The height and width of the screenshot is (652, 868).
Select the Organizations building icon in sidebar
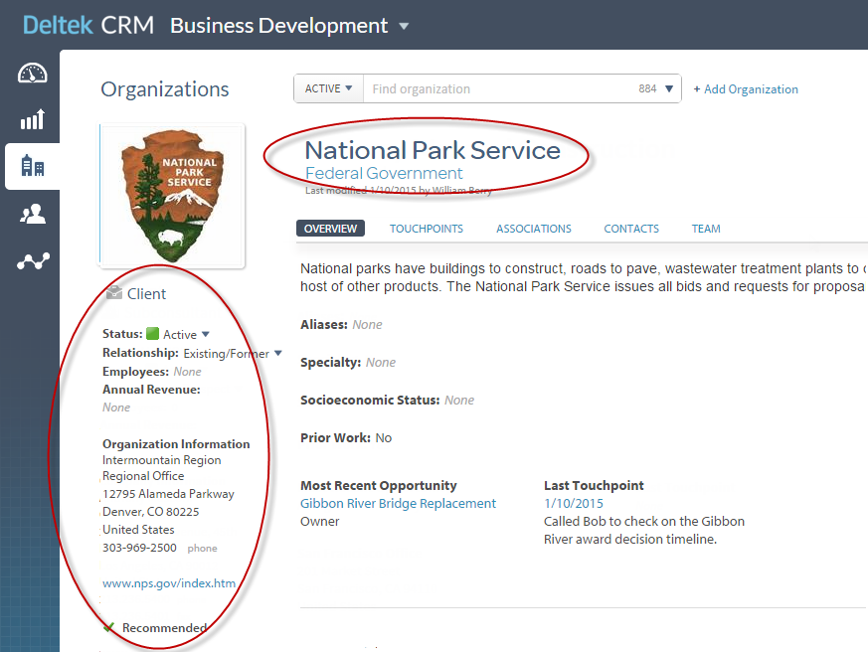(x=32, y=166)
